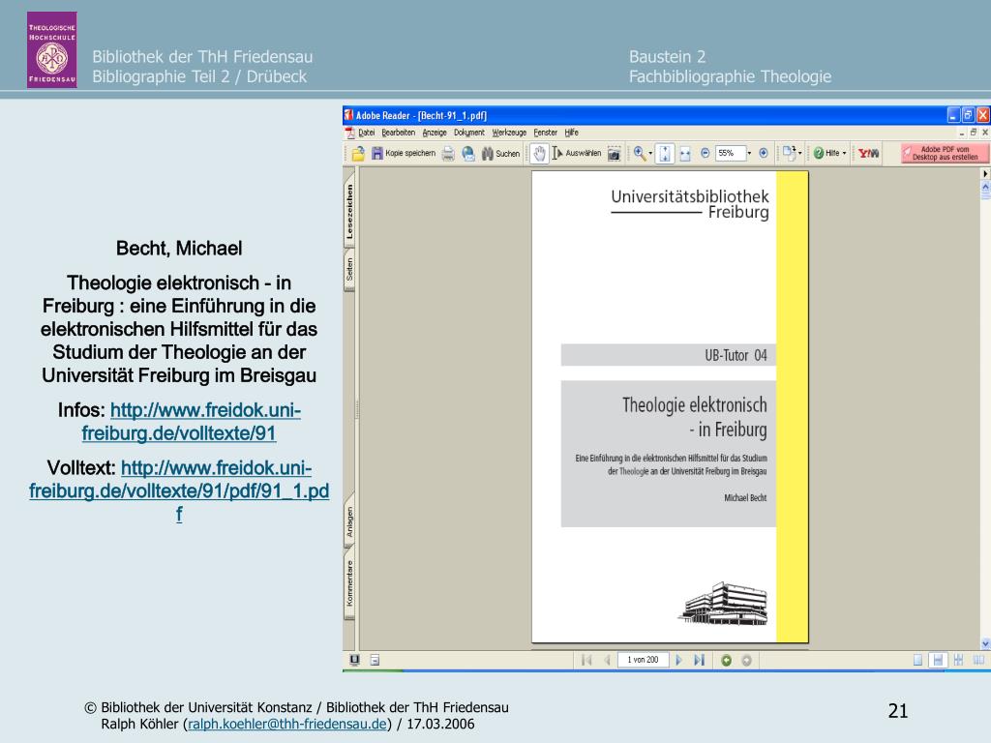Click the page number field 1 von 200
991x743 pixels.
[x=643, y=660]
